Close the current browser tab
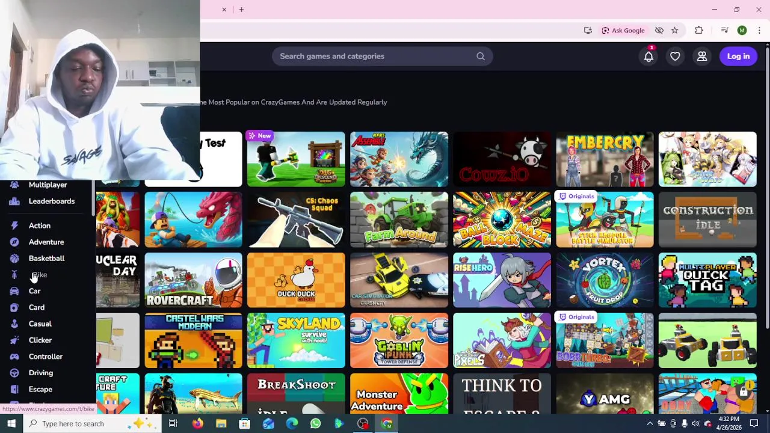Screen dimensions: 770x433 coord(224,10)
